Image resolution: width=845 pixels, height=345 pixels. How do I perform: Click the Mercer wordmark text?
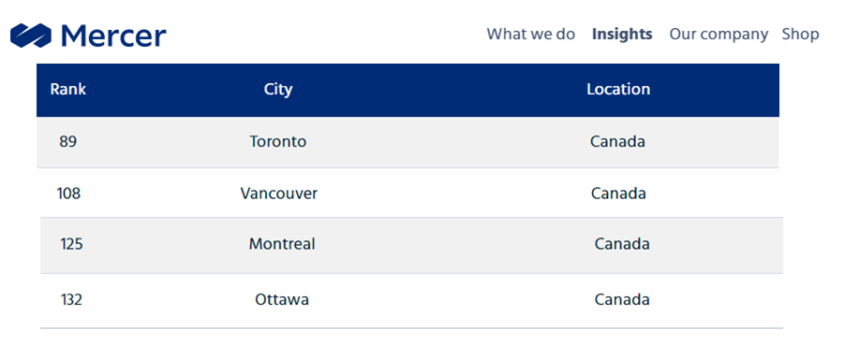coord(113,36)
